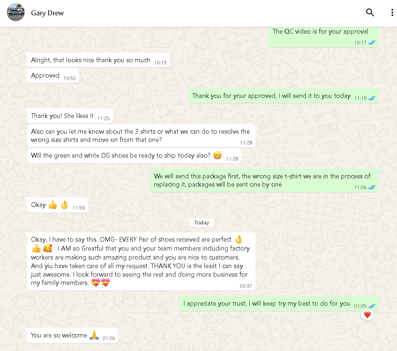Open the three-dot chat menu

392,13
